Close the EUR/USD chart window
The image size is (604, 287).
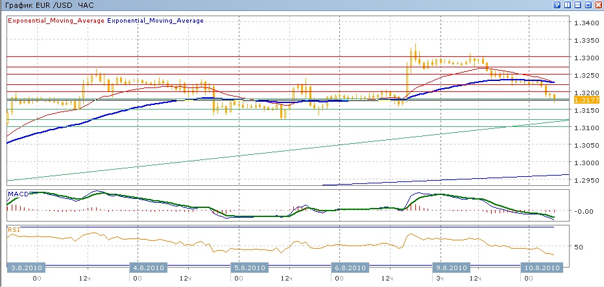(599, 5)
